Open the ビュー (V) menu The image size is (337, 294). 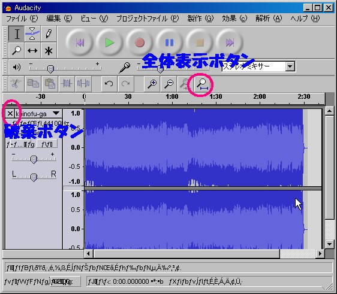coord(94,19)
